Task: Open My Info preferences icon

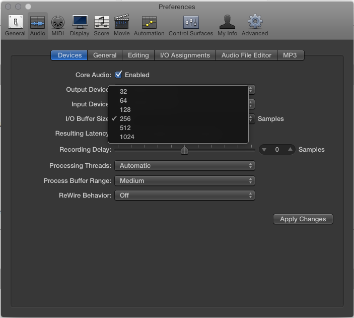Action: [x=227, y=22]
